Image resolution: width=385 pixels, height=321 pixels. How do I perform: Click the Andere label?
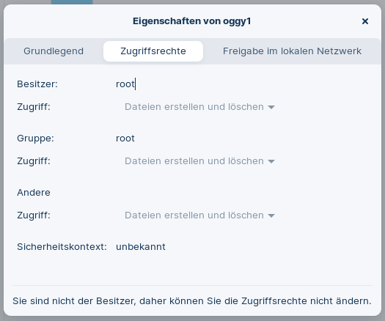click(34, 193)
